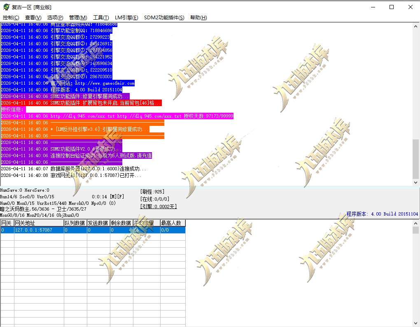This screenshot has height=327, width=420.
Task: Open the LM引擎(E) menu
Action: point(126,18)
